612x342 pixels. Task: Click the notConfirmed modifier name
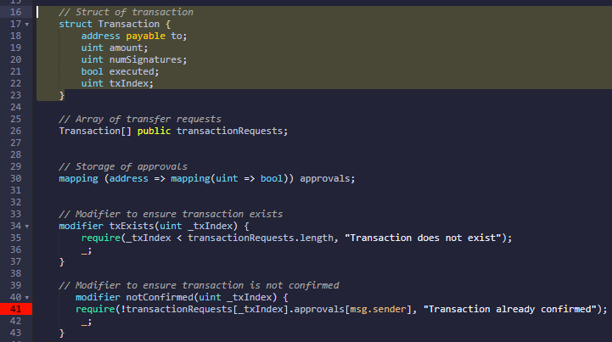160,298
